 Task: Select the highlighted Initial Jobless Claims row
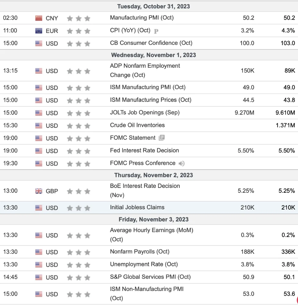pos(149,207)
